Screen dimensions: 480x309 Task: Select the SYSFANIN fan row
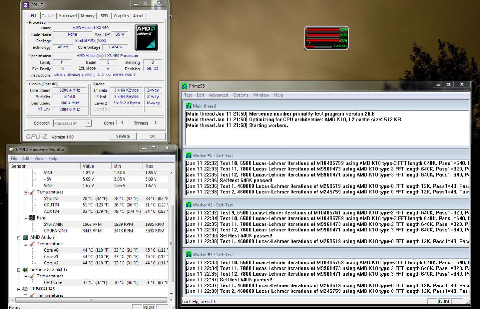click(88, 224)
